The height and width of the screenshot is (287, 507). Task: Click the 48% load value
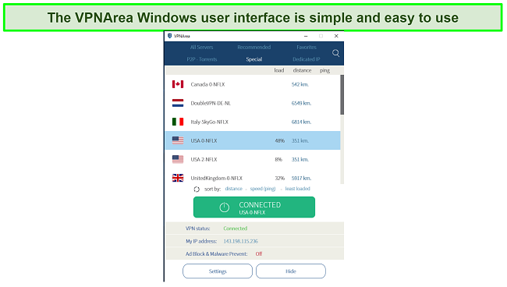pos(280,140)
